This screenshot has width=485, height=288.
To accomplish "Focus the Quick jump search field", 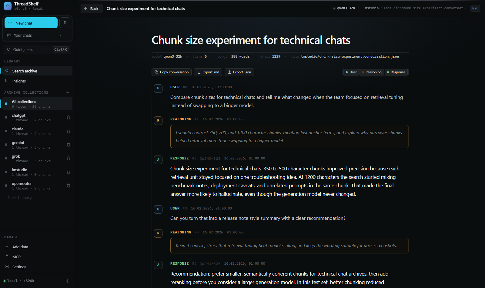I will click(x=37, y=49).
